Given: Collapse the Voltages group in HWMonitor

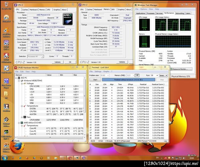Looking at the screenshot, I should [x=22, y=84].
